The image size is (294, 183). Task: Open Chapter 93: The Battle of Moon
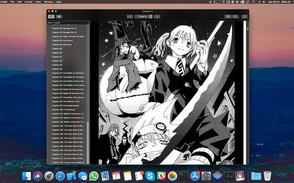[x=69, y=81]
